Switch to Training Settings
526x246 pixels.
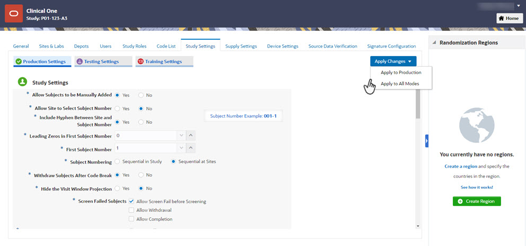[164, 61]
